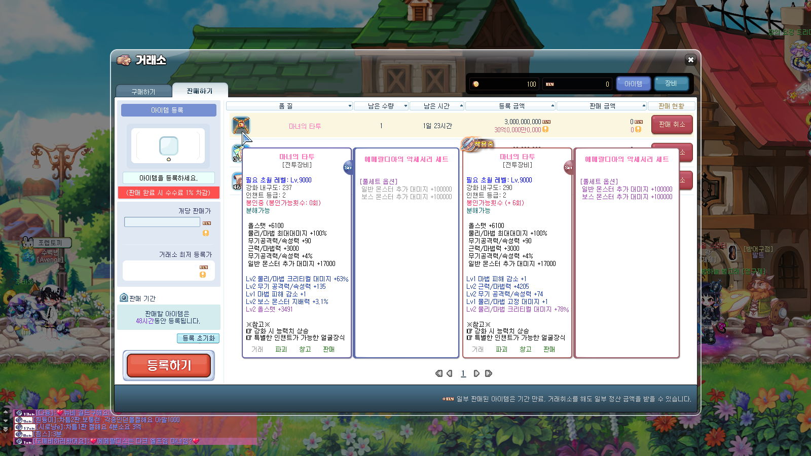Click the 9ch channel badge in chat
The width and height of the screenshot is (811, 456).
(x=24, y=420)
